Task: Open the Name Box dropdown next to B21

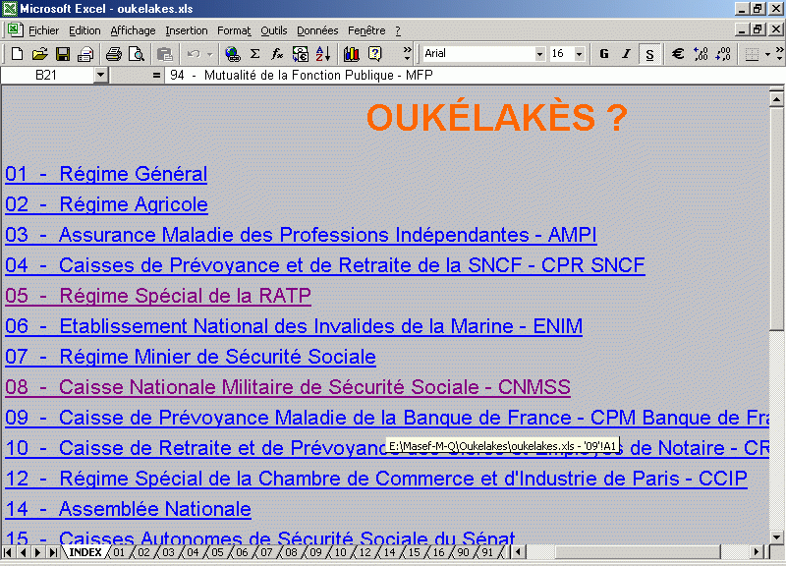Action: click(101, 76)
